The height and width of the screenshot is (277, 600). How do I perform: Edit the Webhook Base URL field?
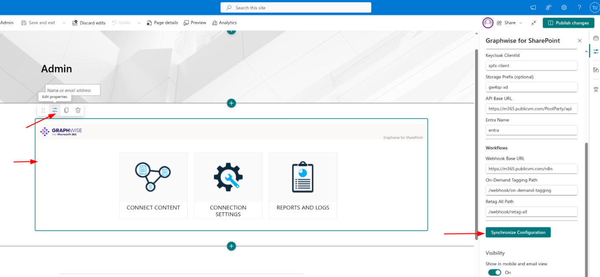[x=531, y=168]
